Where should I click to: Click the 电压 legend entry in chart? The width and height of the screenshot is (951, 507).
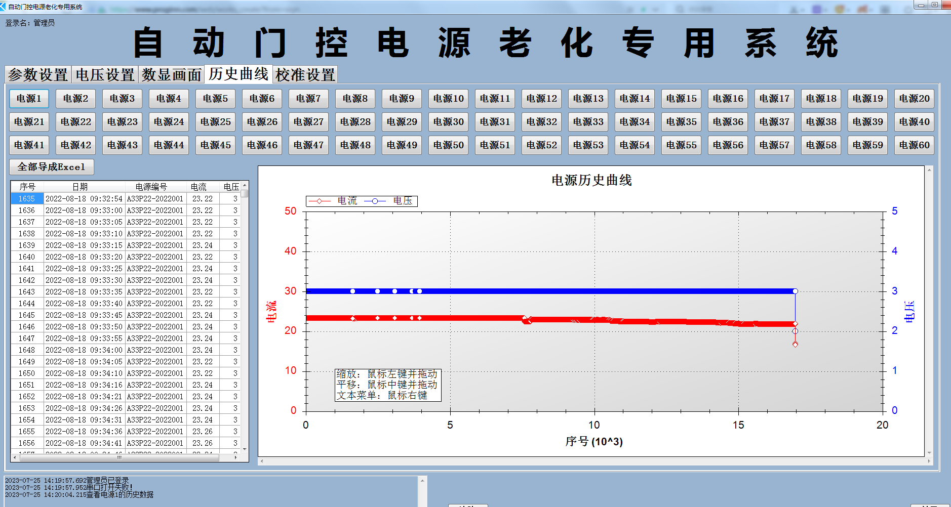coord(389,201)
